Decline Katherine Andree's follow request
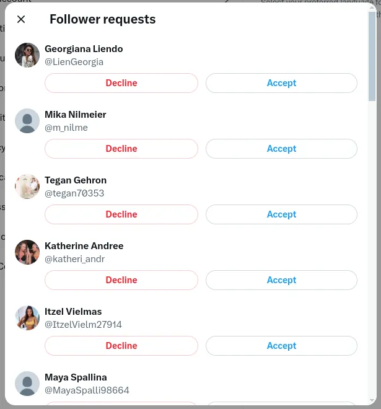This screenshot has width=381, height=409. tap(121, 280)
